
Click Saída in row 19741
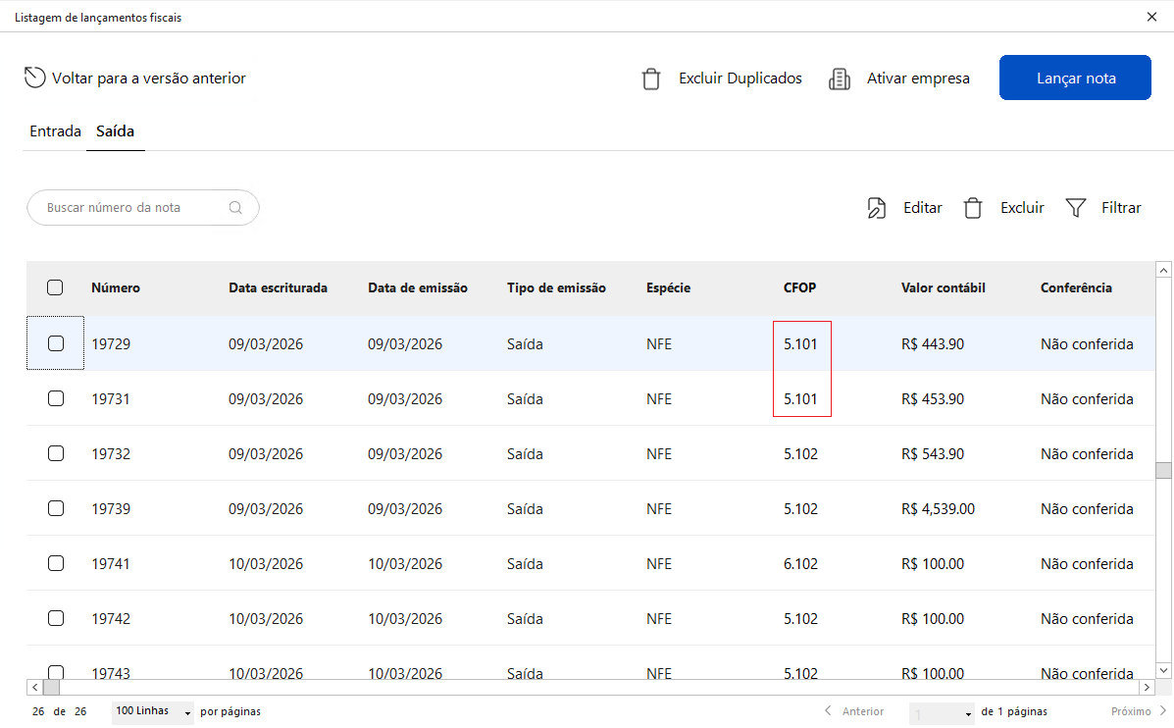525,563
